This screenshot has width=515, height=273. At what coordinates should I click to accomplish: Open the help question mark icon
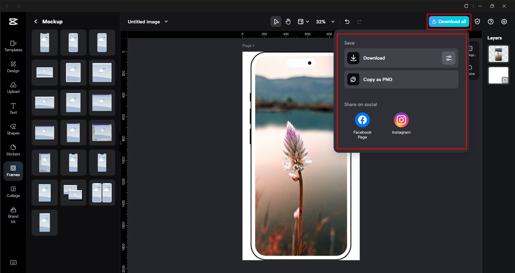point(491,22)
